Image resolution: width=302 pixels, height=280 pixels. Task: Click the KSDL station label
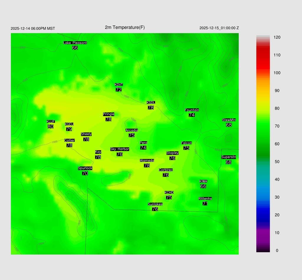[151, 103]
